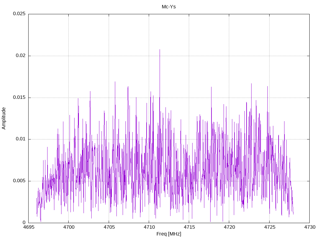
Task: Click the 4725 x-axis tick label
Action: 269,227
